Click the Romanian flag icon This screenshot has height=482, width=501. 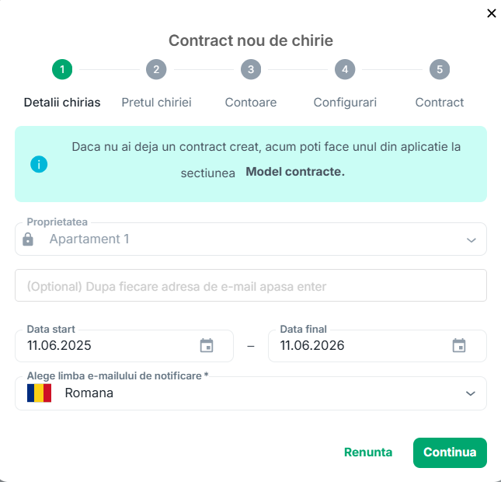click(39, 393)
